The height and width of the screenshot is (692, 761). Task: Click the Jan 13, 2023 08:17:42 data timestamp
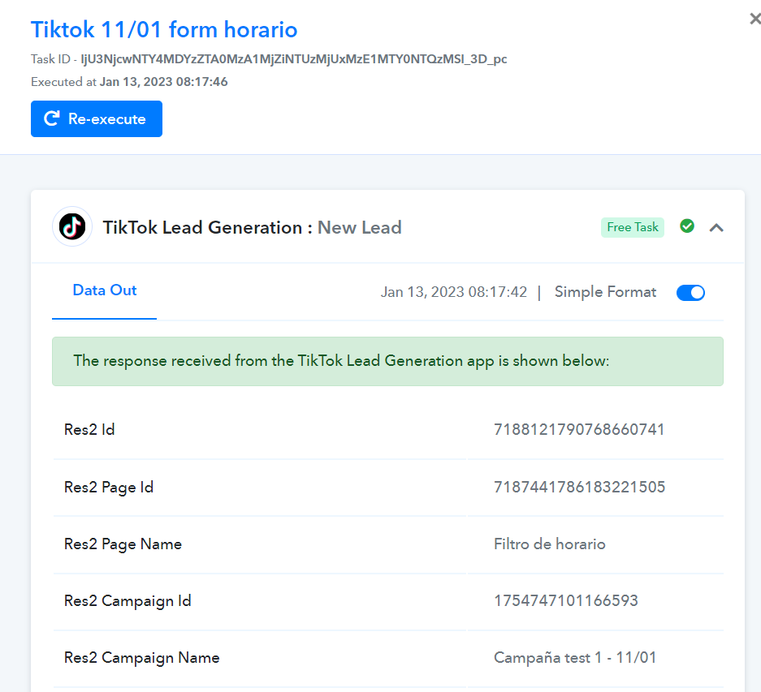pos(453,292)
